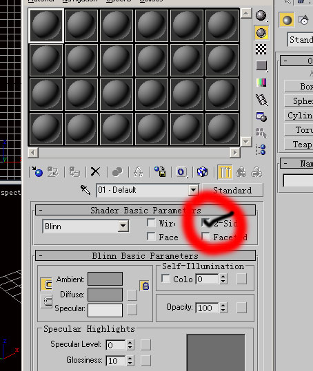Collapse the Blinn Basic Parameters rollout
This screenshot has height=371, width=313.
point(145,255)
